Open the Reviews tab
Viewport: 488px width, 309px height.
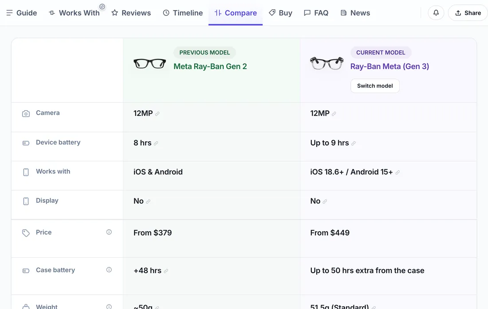(x=131, y=13)
